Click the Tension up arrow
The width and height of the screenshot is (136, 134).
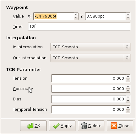tap(128, 77)
